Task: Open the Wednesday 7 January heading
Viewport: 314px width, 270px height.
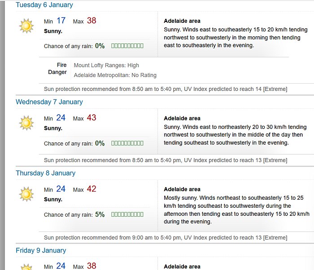Action: point(49,102)
